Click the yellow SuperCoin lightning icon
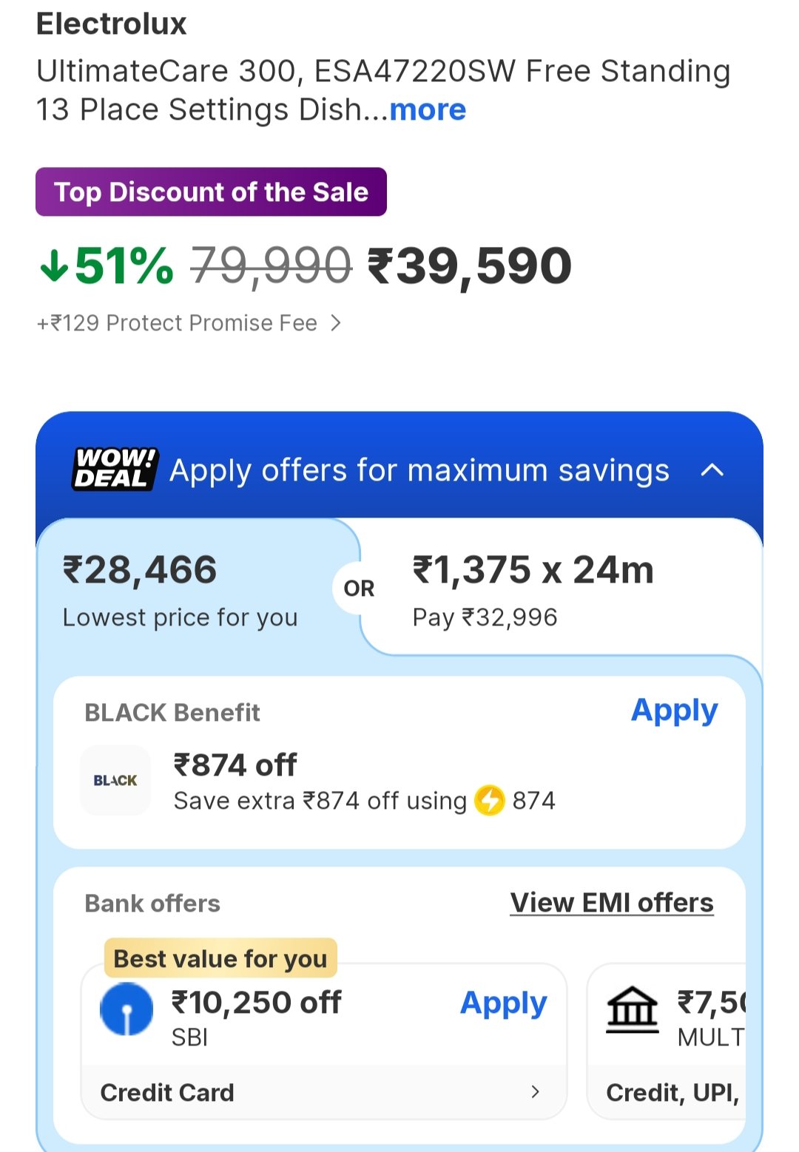 tap(489, 800)
